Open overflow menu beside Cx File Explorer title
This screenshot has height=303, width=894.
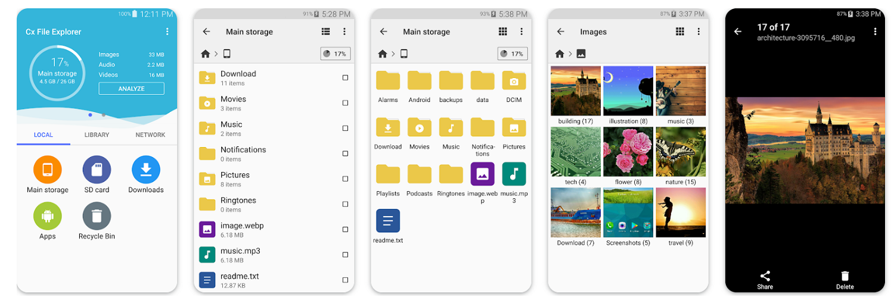pyautogui.click(x=167, y=32)
